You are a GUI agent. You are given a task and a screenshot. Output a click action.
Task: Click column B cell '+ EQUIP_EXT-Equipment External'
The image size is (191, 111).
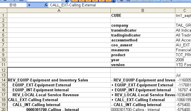coord(143,85)
